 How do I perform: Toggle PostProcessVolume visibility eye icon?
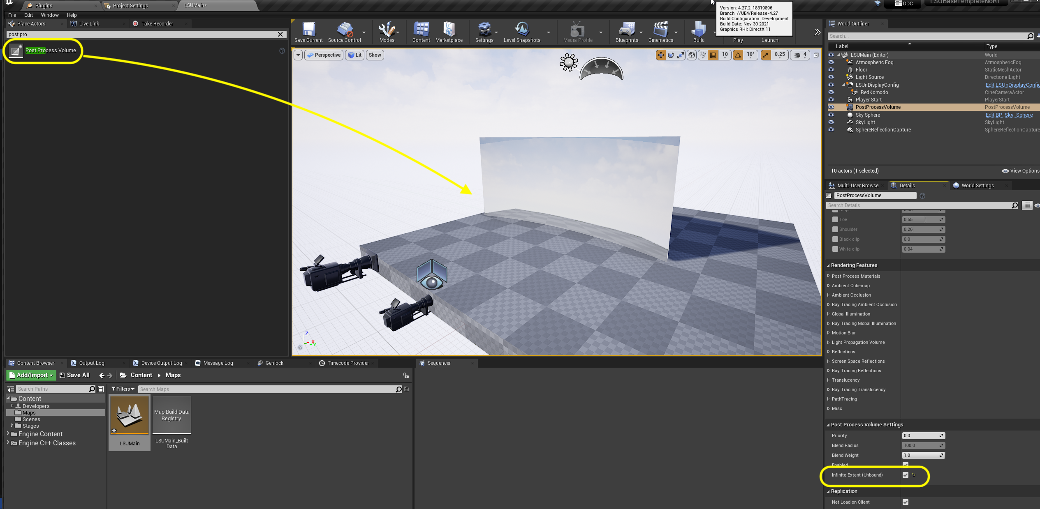tap(830, 107)
